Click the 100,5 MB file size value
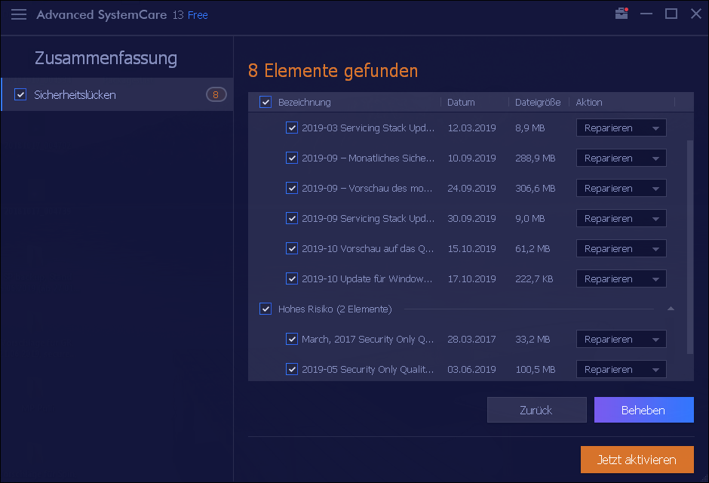The height and width of the screenshot is (483, 709). click(x=536, y=370)
